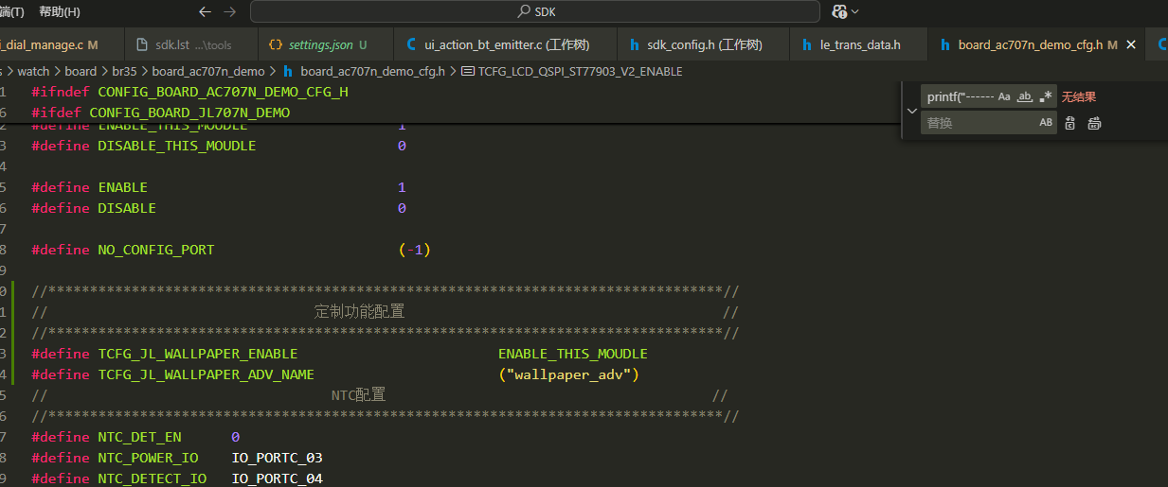Click sticky line CONFIG_BOARD_AC707N_DEMO_CFG_H
Viewport: 1168px width, 487px height.
[224, 92]
